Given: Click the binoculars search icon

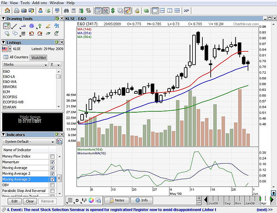Looking at the screenshot, I should coord(66,11).
